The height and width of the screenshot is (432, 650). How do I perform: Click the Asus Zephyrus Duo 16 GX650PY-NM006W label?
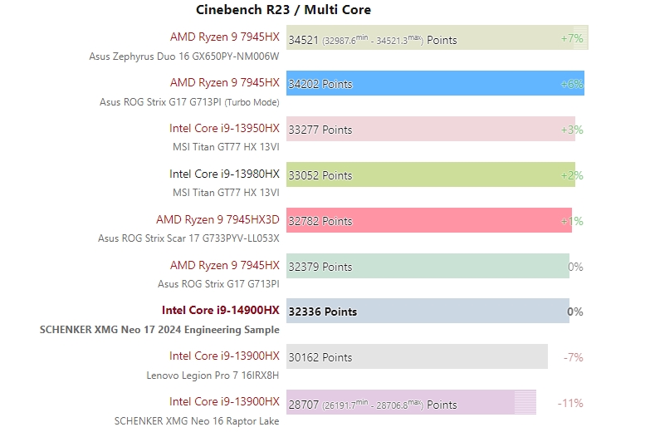(x=184, y=56)
